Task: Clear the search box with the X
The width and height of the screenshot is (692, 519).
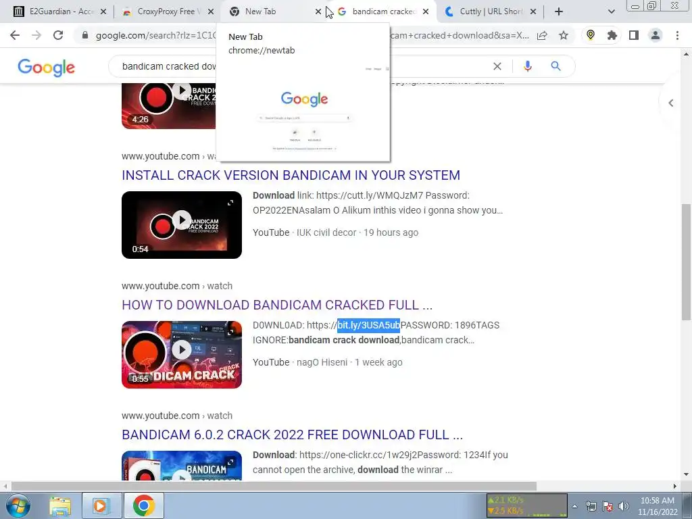Action: (497, 66)
